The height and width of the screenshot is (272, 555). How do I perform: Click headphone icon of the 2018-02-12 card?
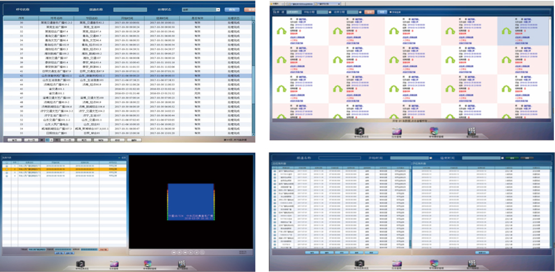[x=281, y=31]
